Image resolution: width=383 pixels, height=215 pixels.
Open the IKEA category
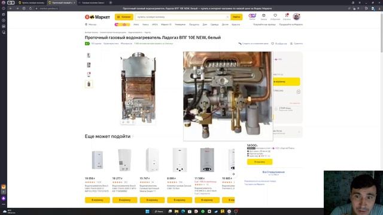(x=154, y=24)
